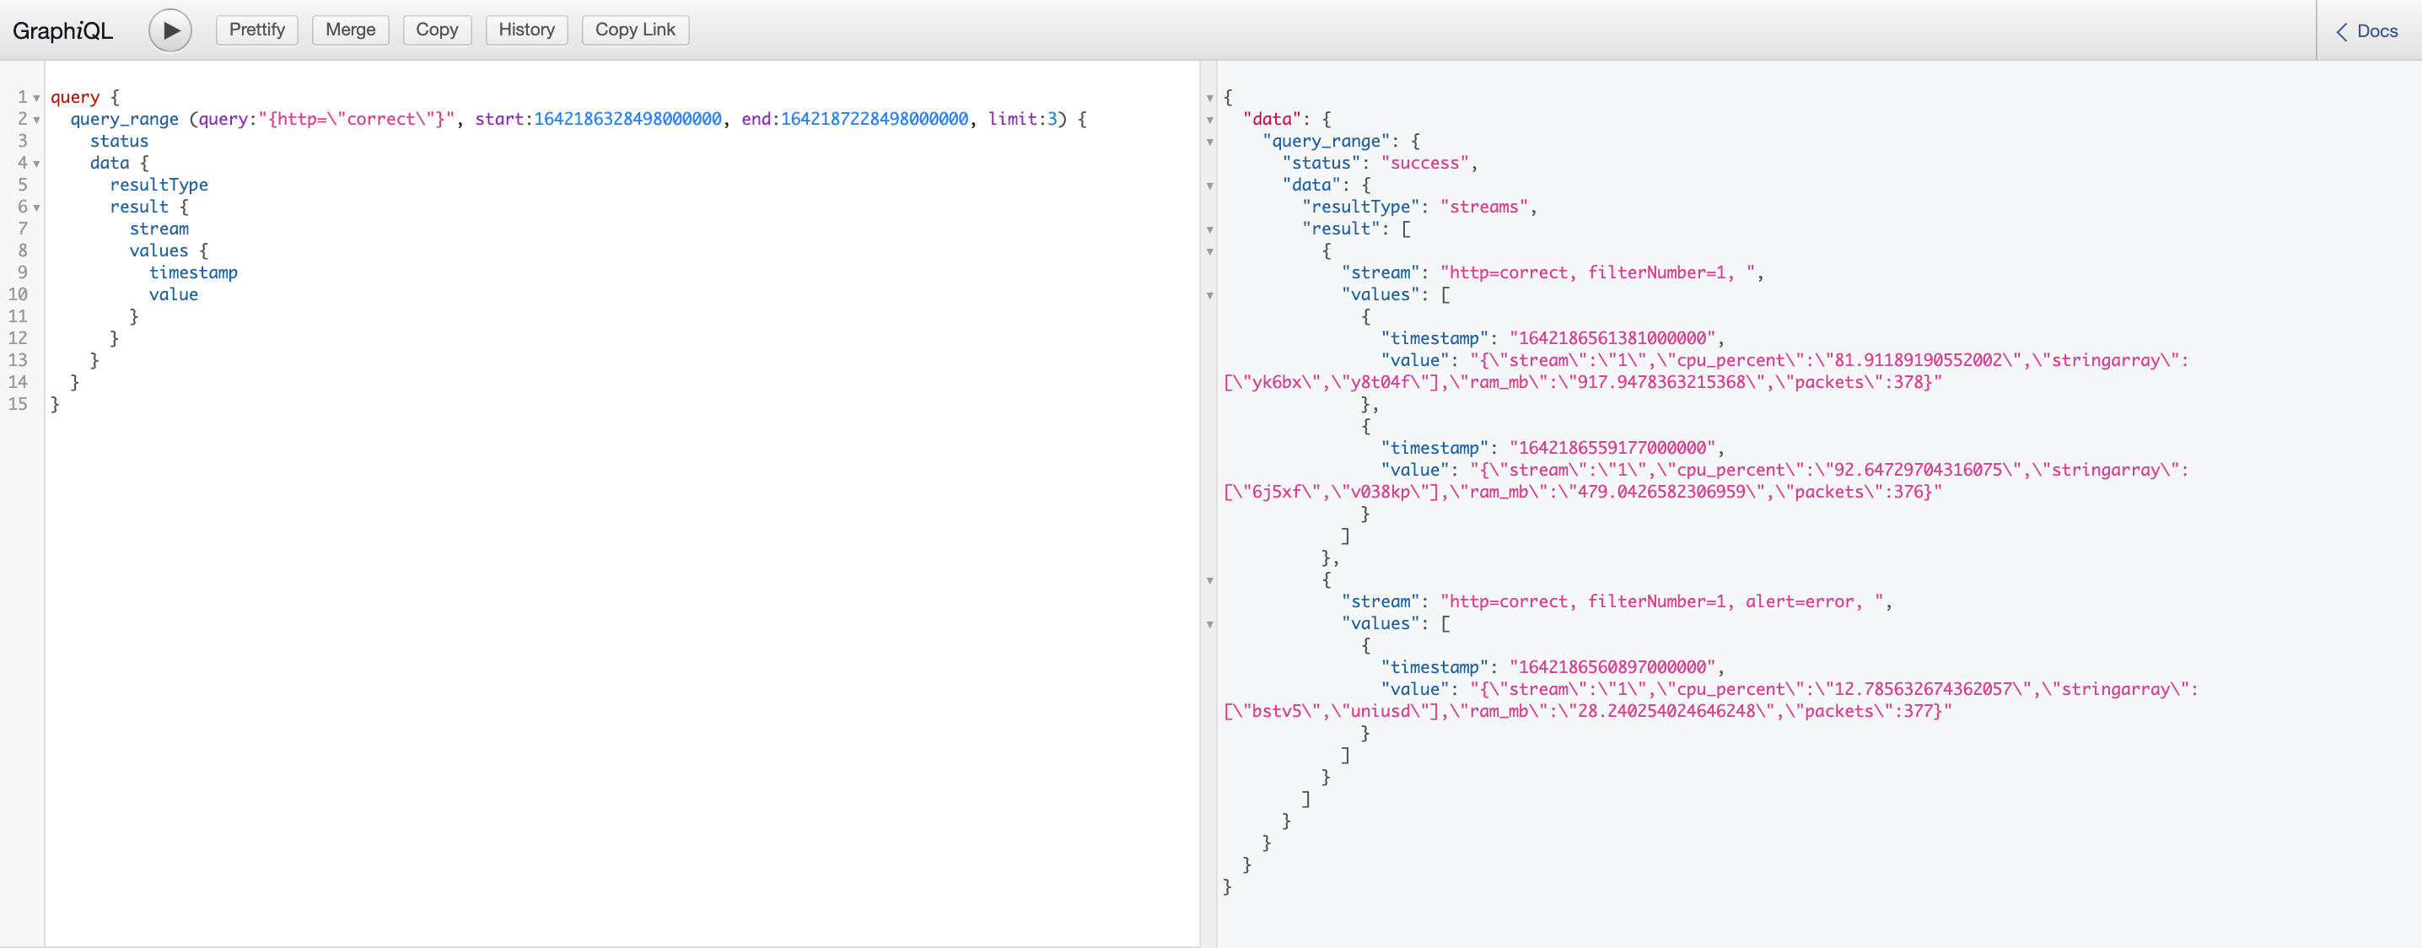This screenshot has height=948, width=2422.
Task: Click the Prettify button
Action: click(256, 30)
